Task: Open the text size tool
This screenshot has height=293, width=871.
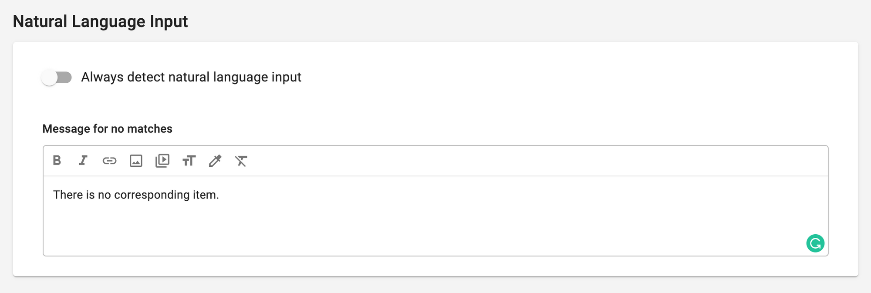Action: point(189,161)
